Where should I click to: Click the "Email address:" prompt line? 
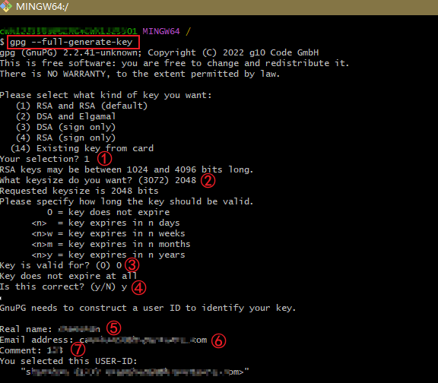103,340
